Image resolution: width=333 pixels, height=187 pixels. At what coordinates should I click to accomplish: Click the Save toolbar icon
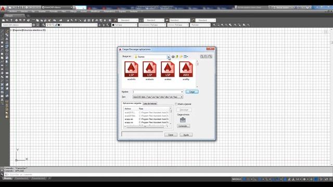(x=11, y=20)
